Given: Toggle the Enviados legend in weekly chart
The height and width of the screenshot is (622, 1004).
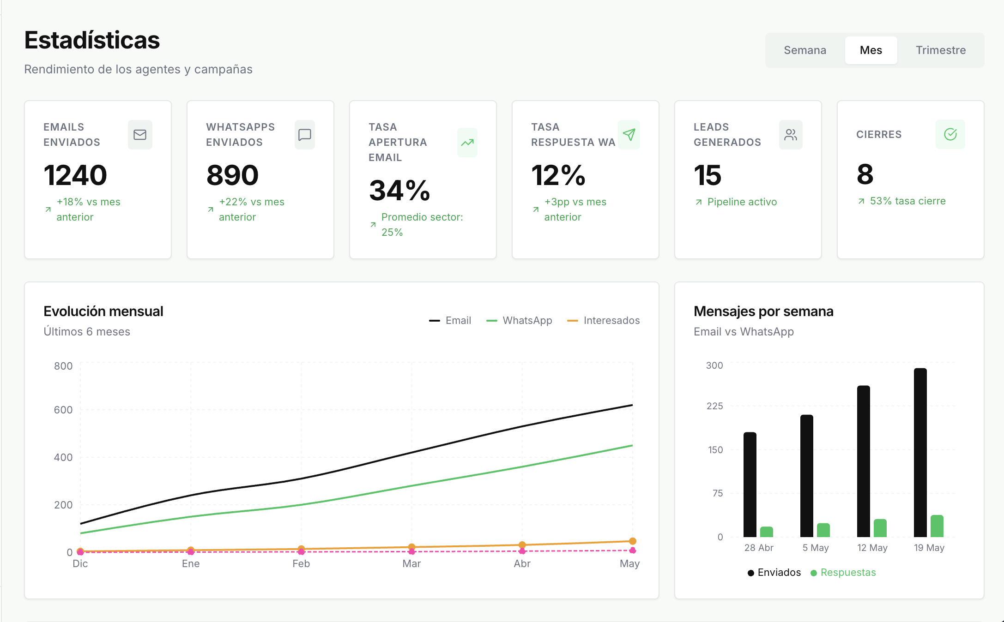Looking at the screenshot, I should tap(774, 573).
